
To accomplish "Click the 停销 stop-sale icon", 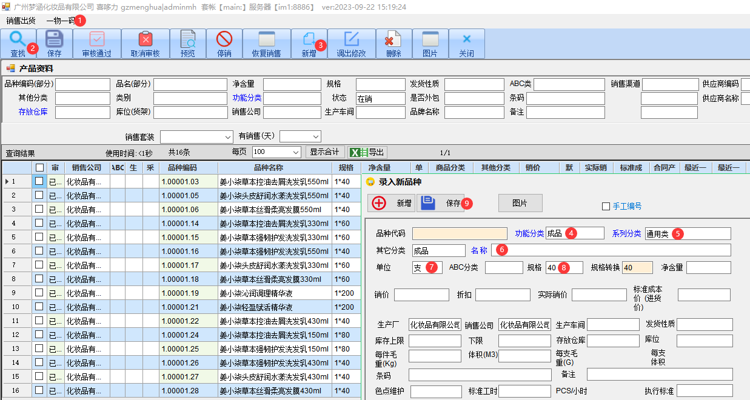I will point(224,40).
